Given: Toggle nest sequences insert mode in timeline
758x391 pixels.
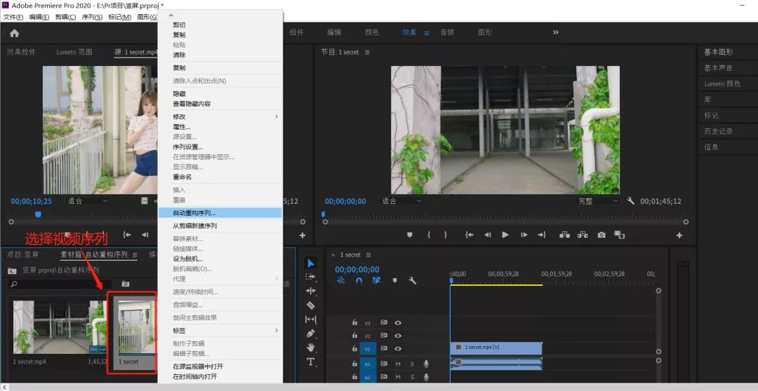Looking at the screenshot, I should [x=341, y=280].
